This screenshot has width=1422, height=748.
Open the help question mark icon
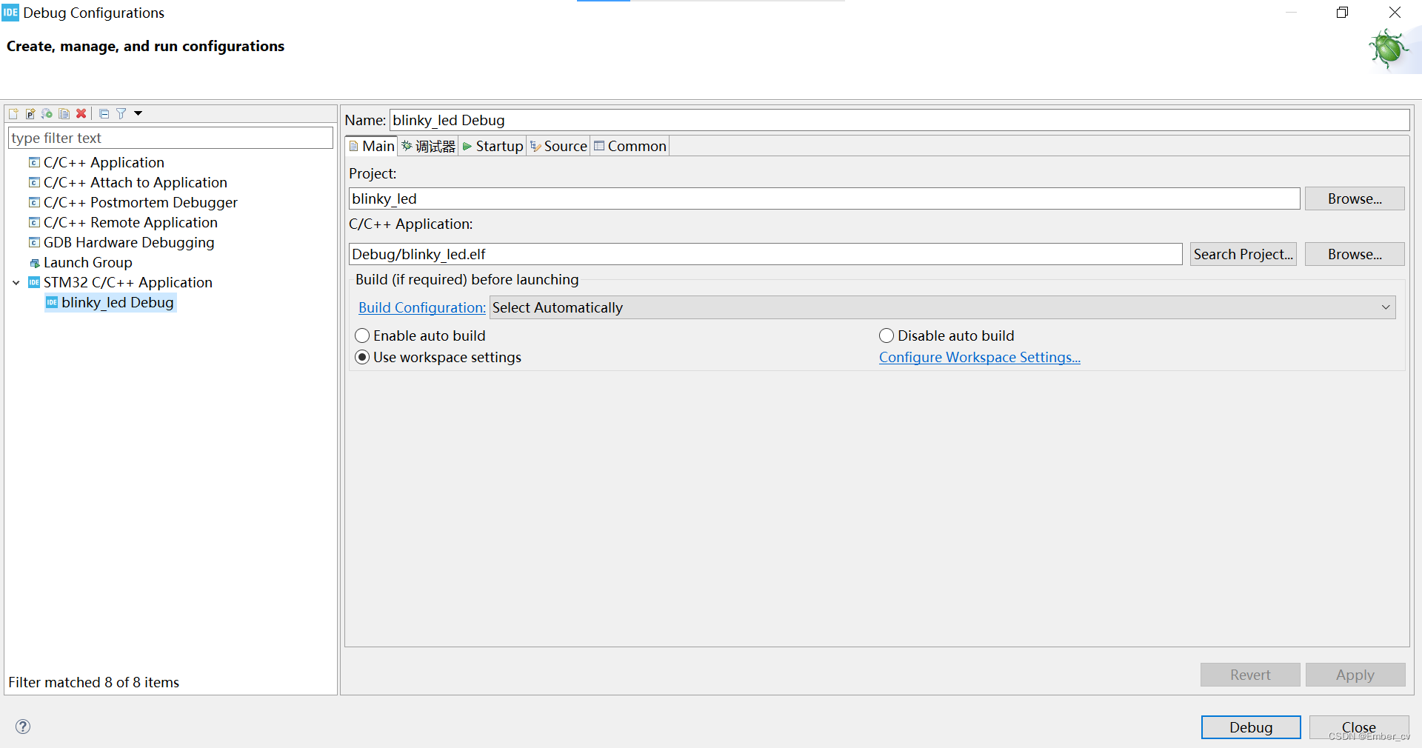tap(23, 727)
